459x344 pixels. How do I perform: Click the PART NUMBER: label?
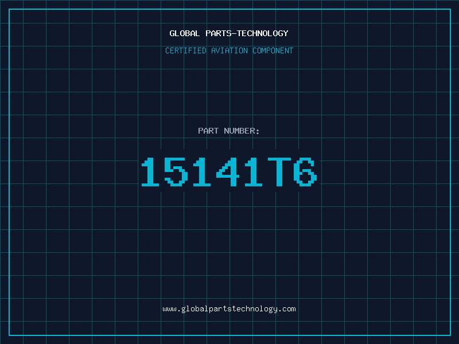pos(228,131)
